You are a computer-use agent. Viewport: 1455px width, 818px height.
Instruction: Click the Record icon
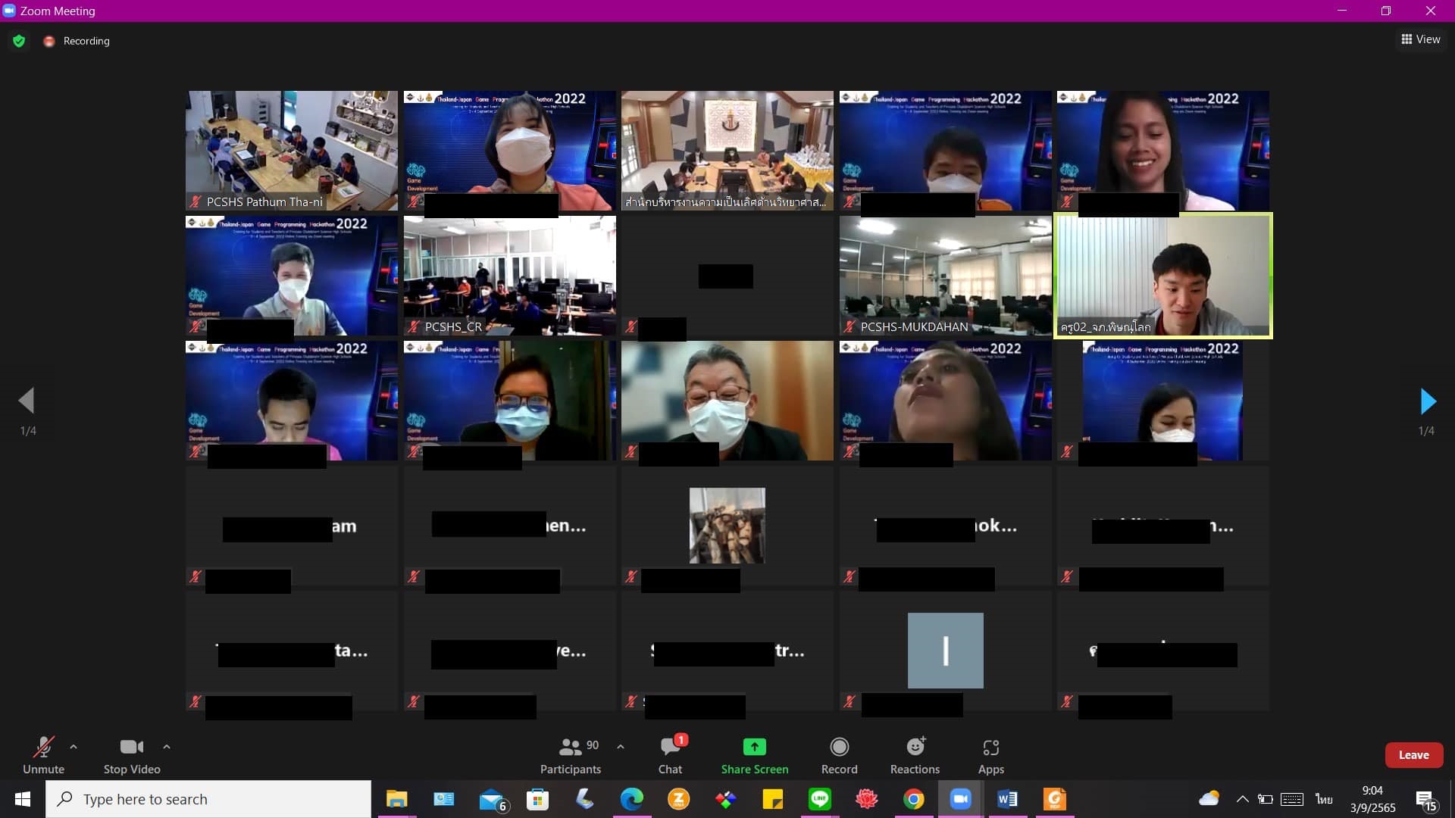pos(839,747)
